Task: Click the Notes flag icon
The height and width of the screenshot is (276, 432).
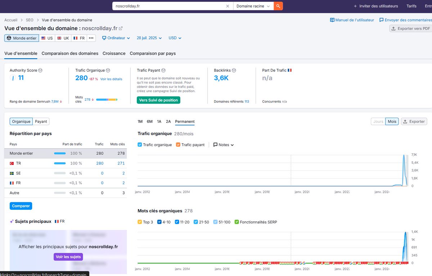Action: pos(215,145)
